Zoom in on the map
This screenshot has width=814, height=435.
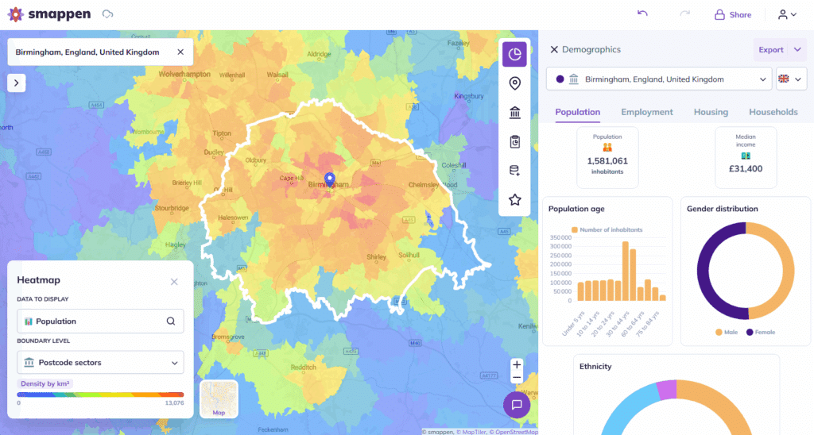(x=517, y=365)
